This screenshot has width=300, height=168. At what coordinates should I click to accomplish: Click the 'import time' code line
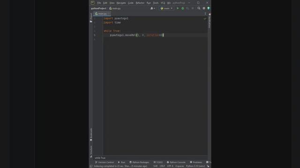pos(112,22)
